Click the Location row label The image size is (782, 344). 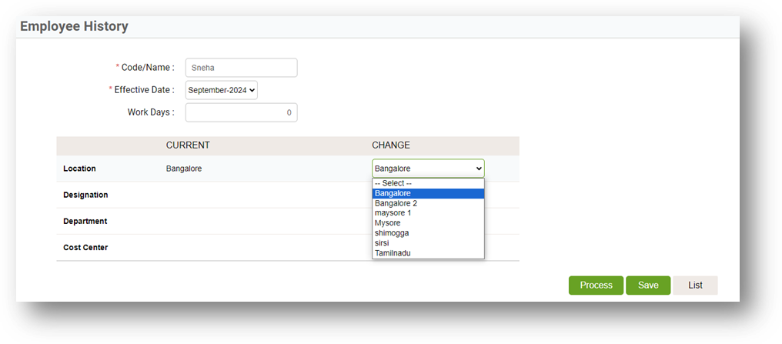click(79, 169)
